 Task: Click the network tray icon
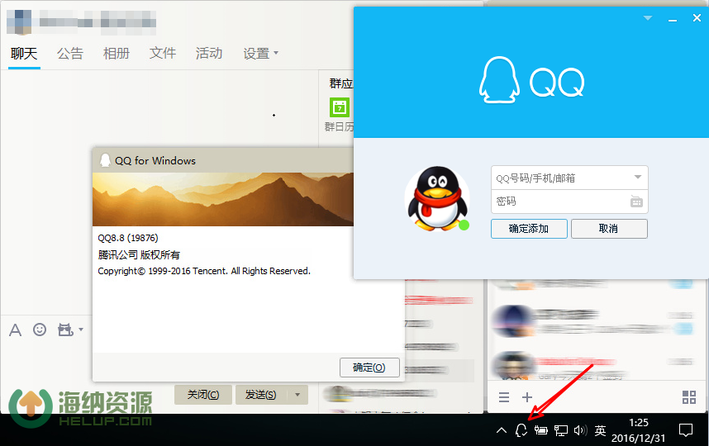click(561, 430)
